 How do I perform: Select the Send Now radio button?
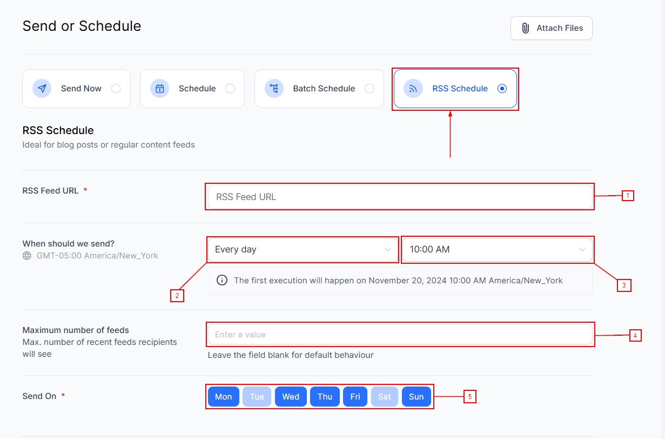116,89
